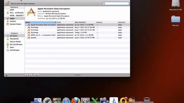The height and width of the screenshot is (103, 184).
Task: Show the My Certificates category
Action: (x=14, y=44)
